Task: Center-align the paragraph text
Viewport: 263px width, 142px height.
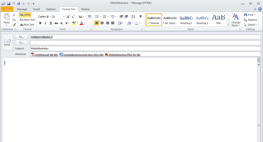Action: (102, 23)
